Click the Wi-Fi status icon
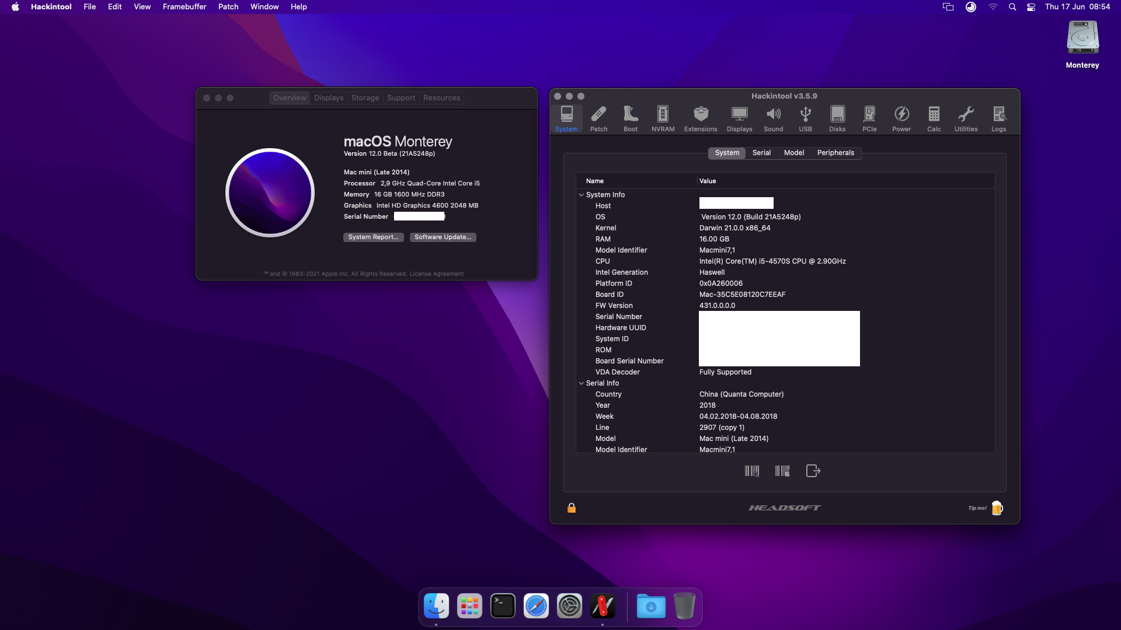The width and height of the screenshot is (1121, 630). click(993, 6)
